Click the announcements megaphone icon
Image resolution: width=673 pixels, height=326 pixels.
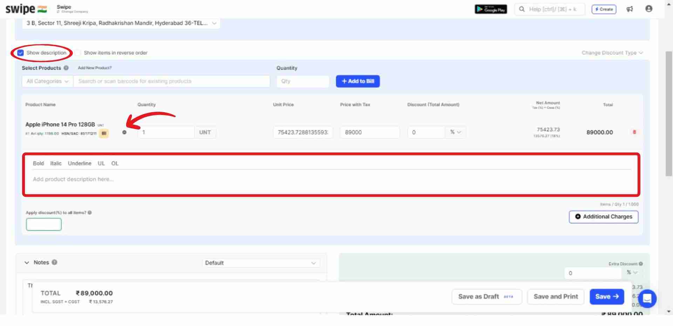point(630,9)
